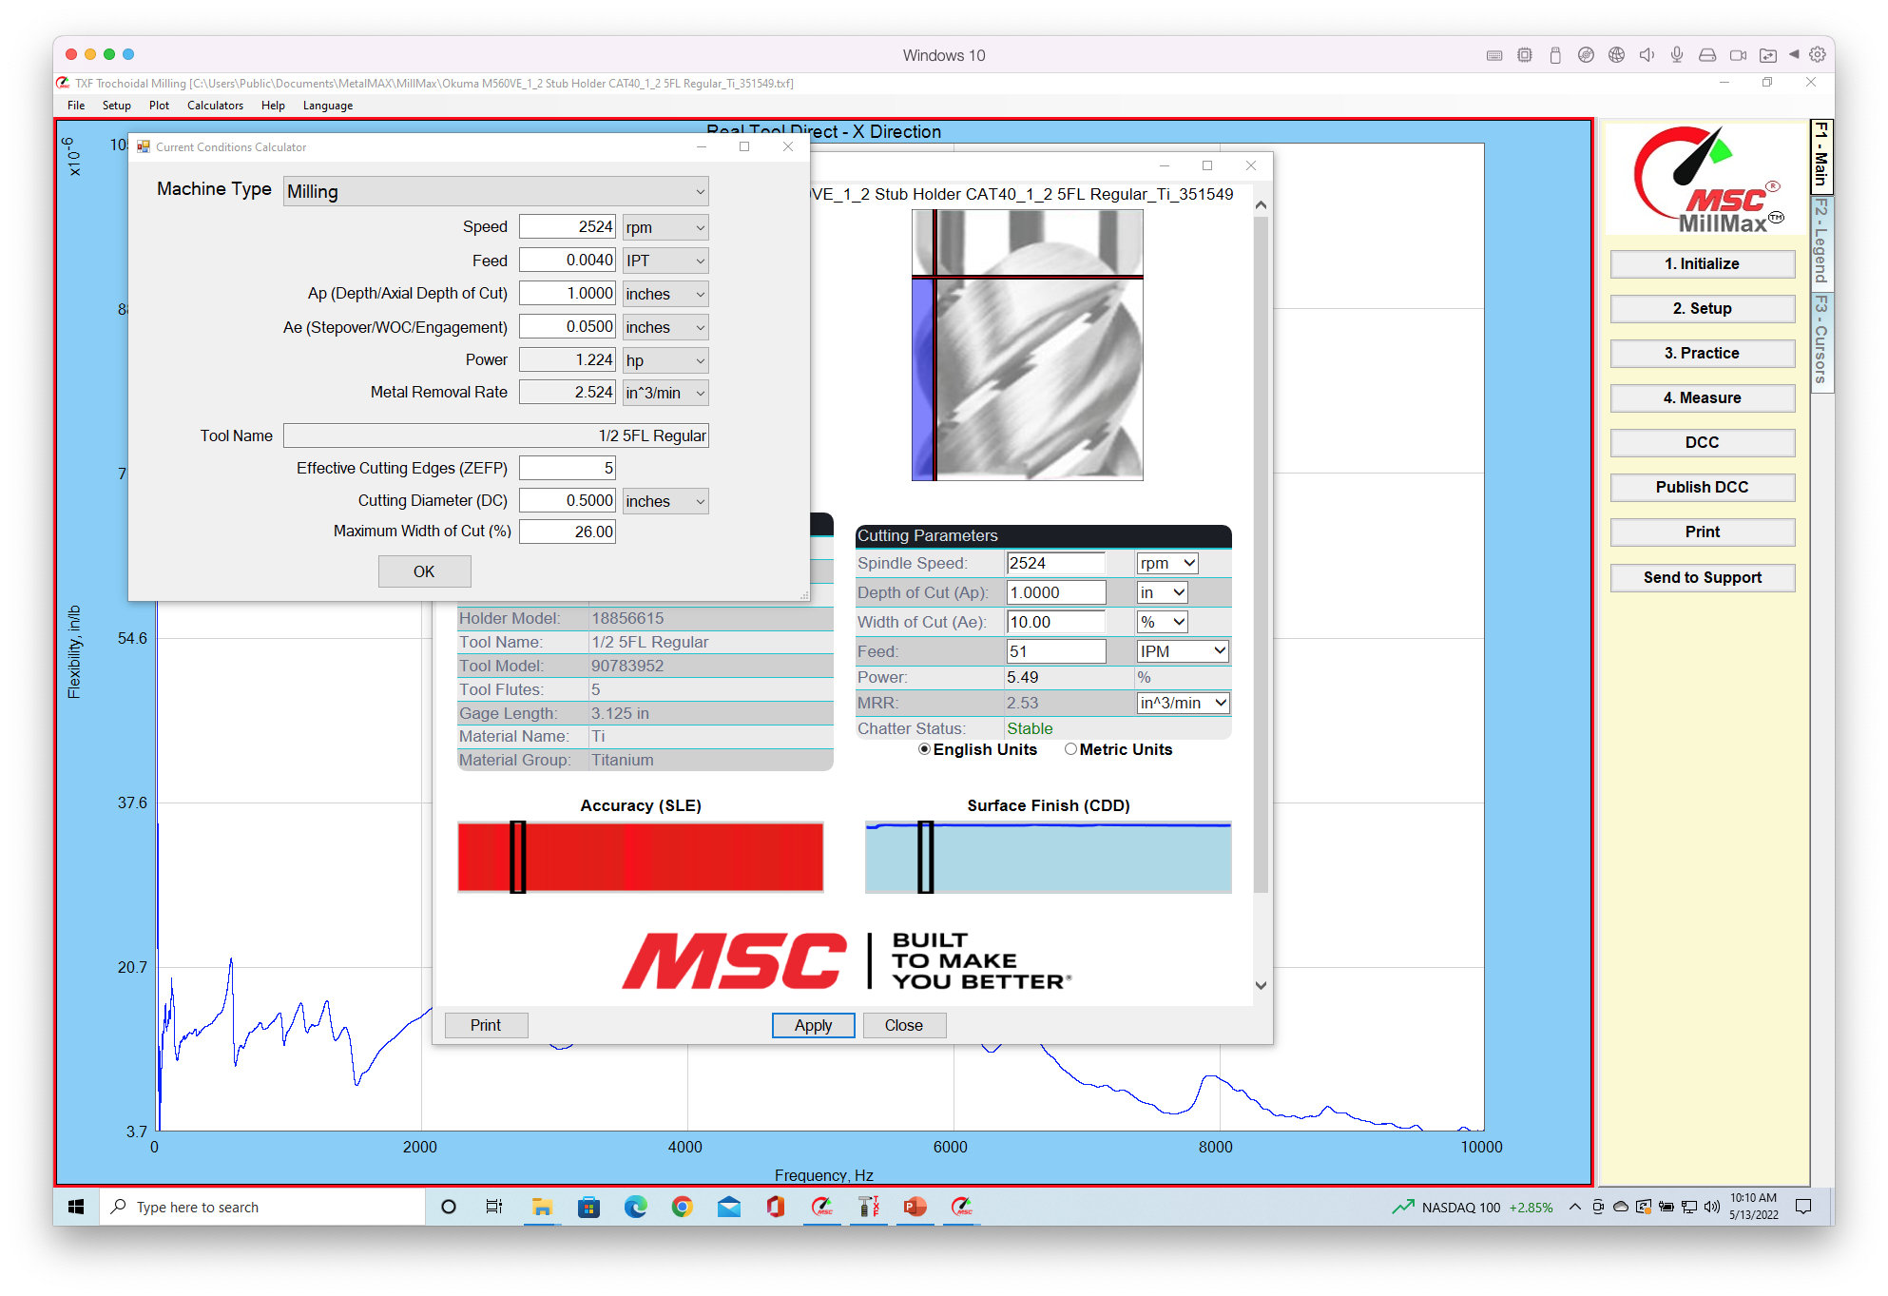Open the Plot menu

pos(159,106)
